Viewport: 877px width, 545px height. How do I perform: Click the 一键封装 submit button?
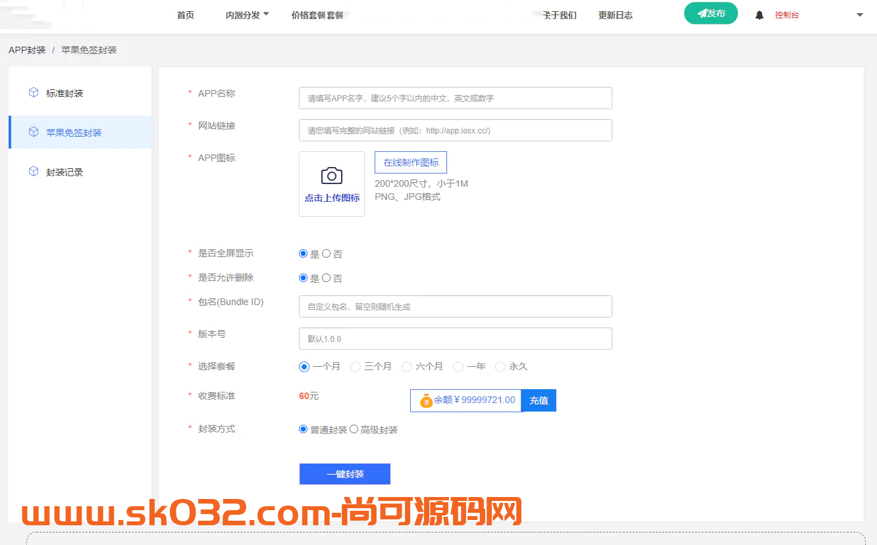coord(345,474)
